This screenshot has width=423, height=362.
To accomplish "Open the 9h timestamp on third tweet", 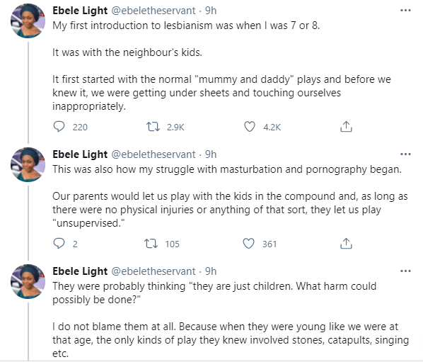I will [211, 271].
